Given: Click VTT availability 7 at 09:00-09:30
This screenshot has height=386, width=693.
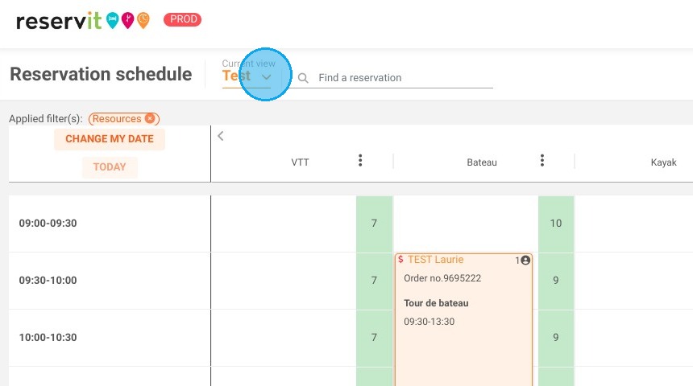Looking at the screenshot, I should (x=375, y=224).
